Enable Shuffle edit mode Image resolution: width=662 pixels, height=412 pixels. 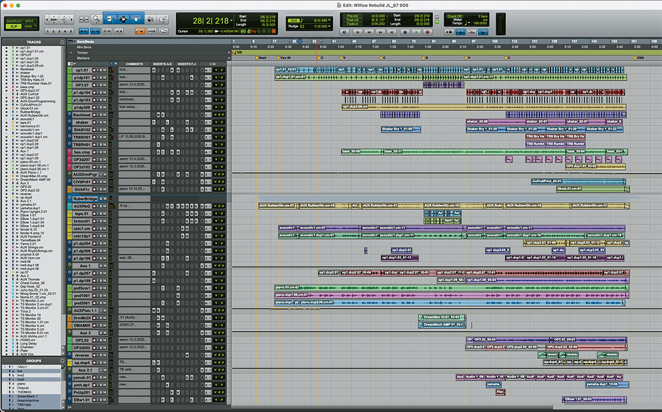coord(14,21)
